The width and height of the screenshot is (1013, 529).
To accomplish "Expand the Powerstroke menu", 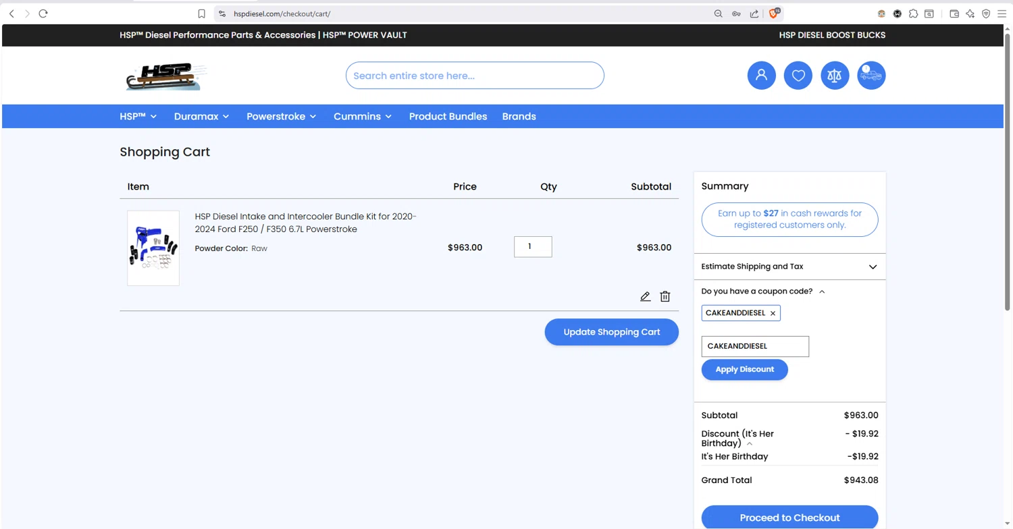I will coord(282,116).
